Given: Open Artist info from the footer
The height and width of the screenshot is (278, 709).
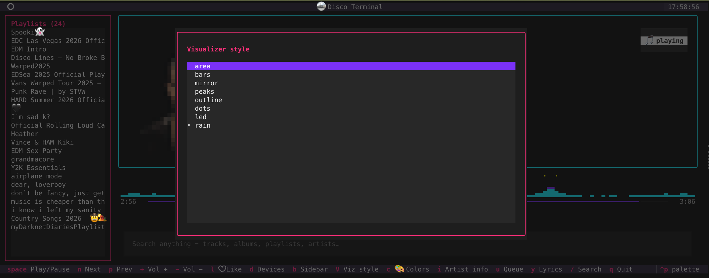Looking at the screenshot, I should (x=463, y=269).
